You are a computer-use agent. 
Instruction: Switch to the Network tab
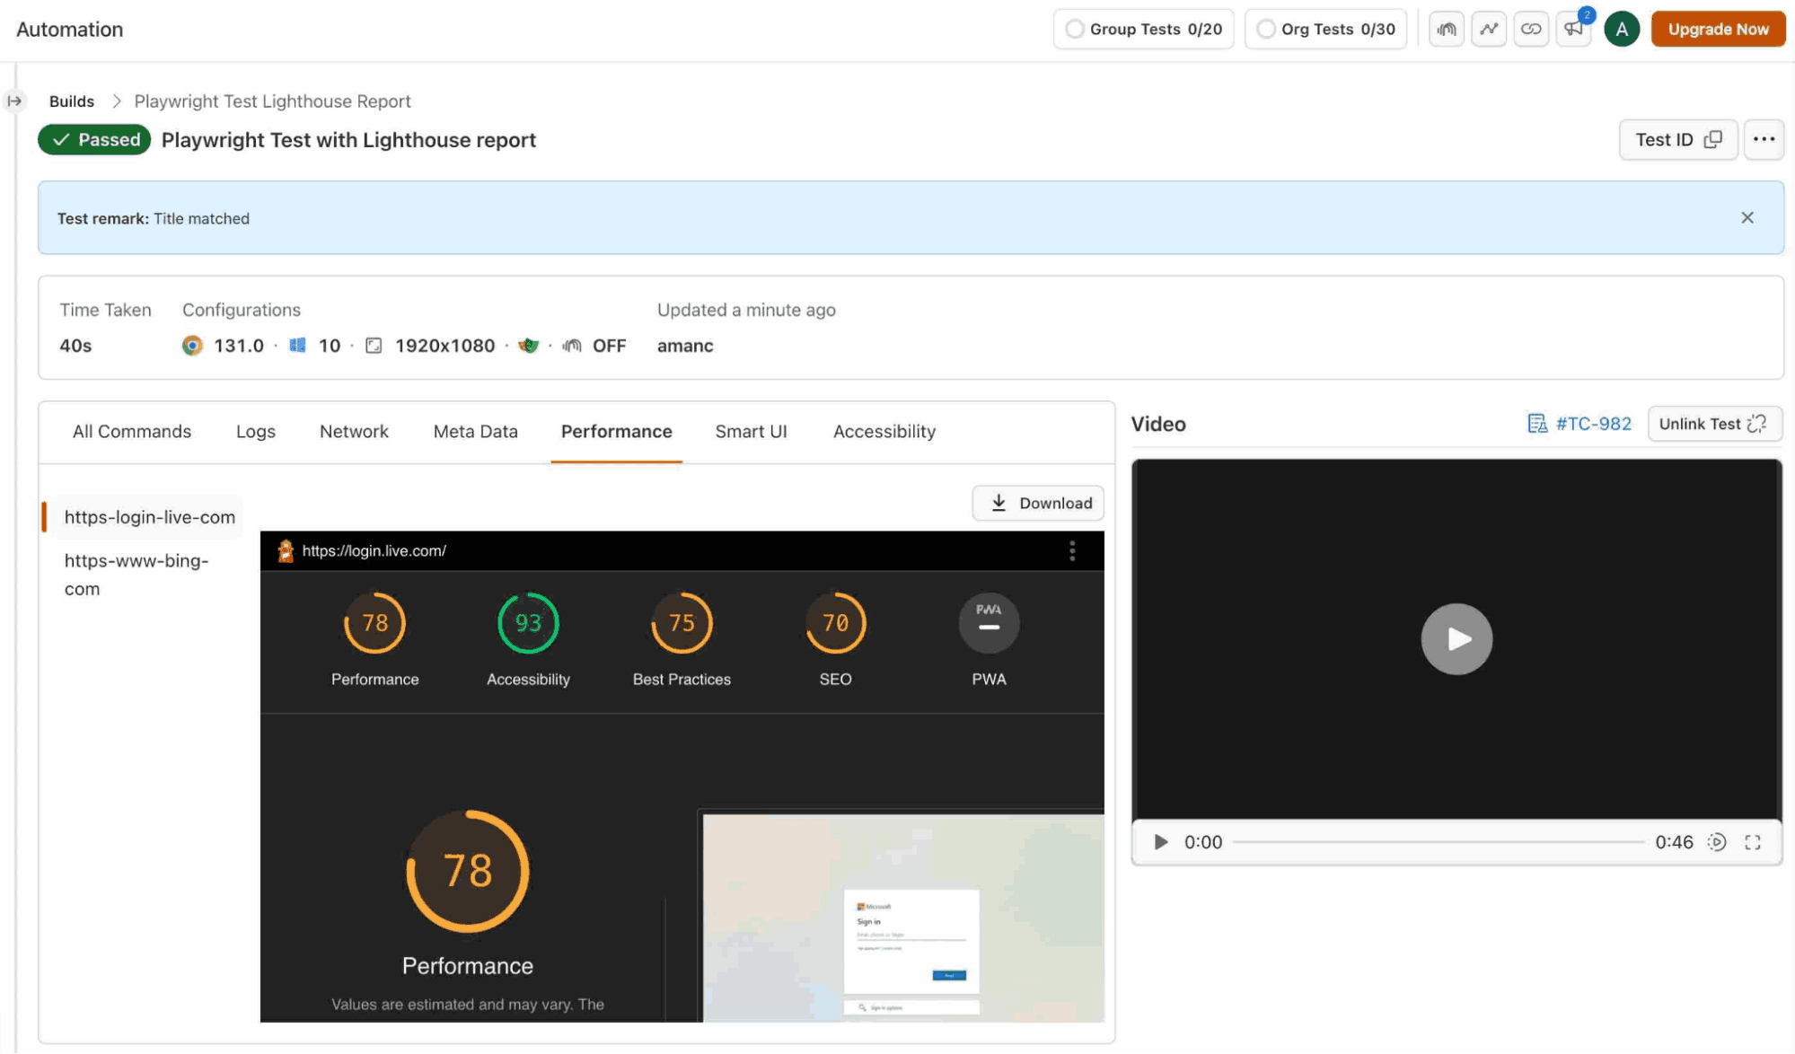pyautogui.click(x=353, y=431)
